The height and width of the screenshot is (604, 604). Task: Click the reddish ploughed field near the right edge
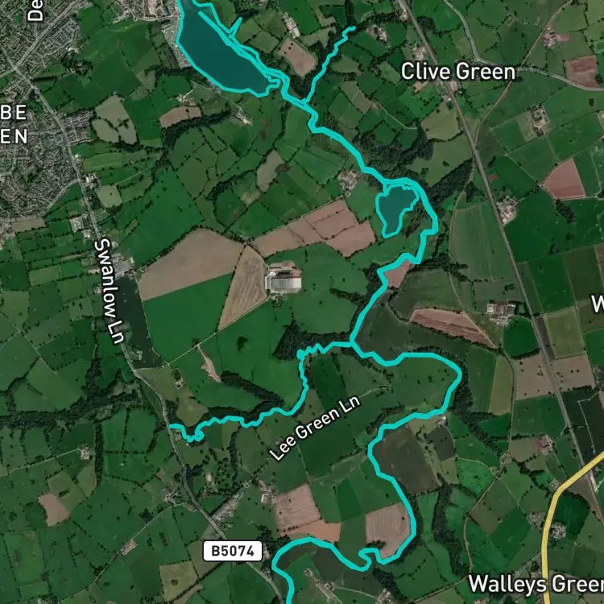(564, 180)
